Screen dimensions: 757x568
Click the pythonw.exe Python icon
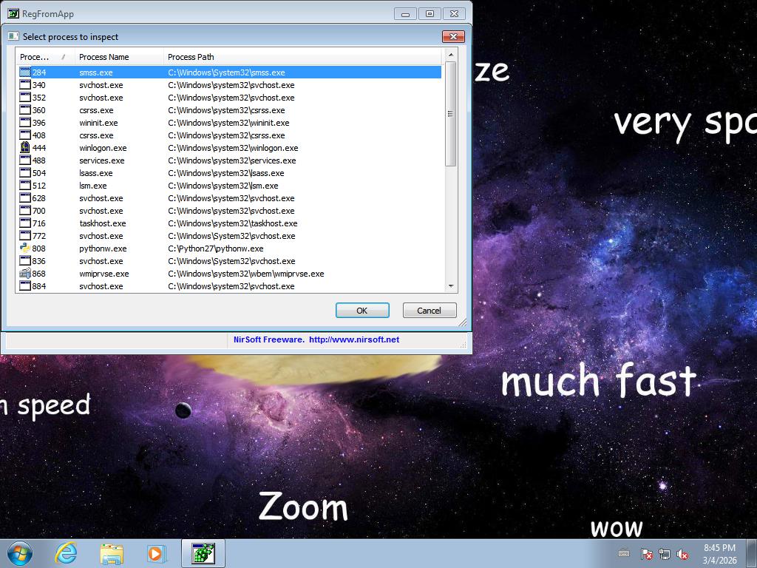(24, 248)
